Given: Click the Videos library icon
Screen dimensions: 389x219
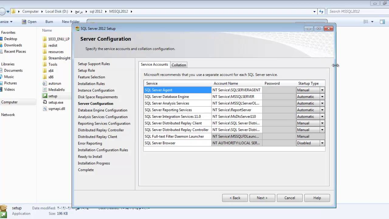Looking at the screenshot, I should (1, 89).
